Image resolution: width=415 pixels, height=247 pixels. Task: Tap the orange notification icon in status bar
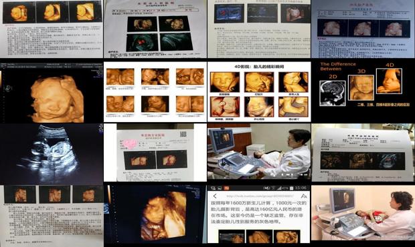point(226,188)
